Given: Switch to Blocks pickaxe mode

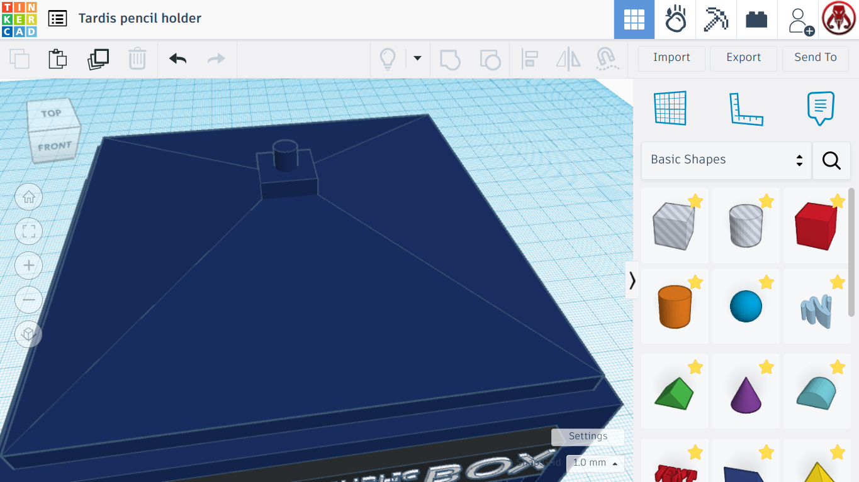Looking at the screenshot, I should click(716, 19).
